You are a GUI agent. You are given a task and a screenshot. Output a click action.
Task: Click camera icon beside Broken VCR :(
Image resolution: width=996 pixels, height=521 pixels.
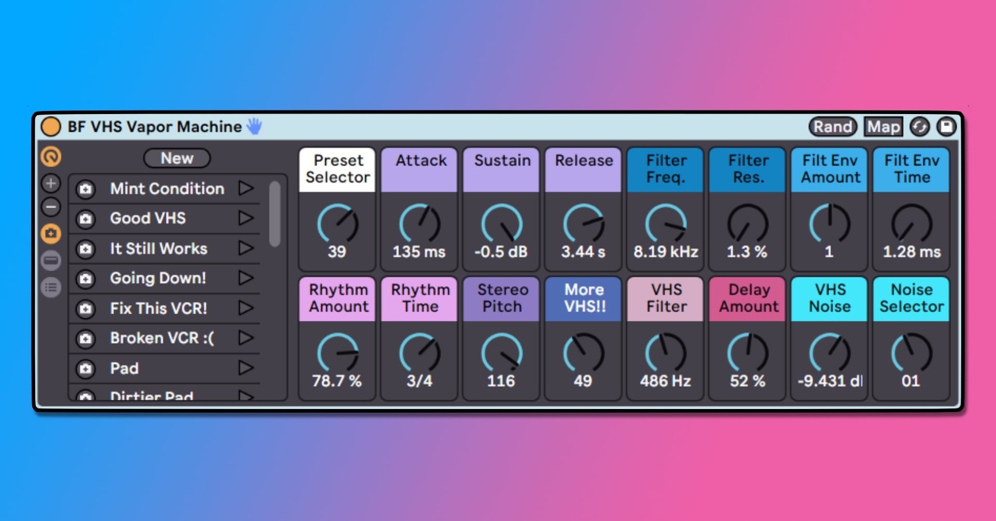click(86, 339)
